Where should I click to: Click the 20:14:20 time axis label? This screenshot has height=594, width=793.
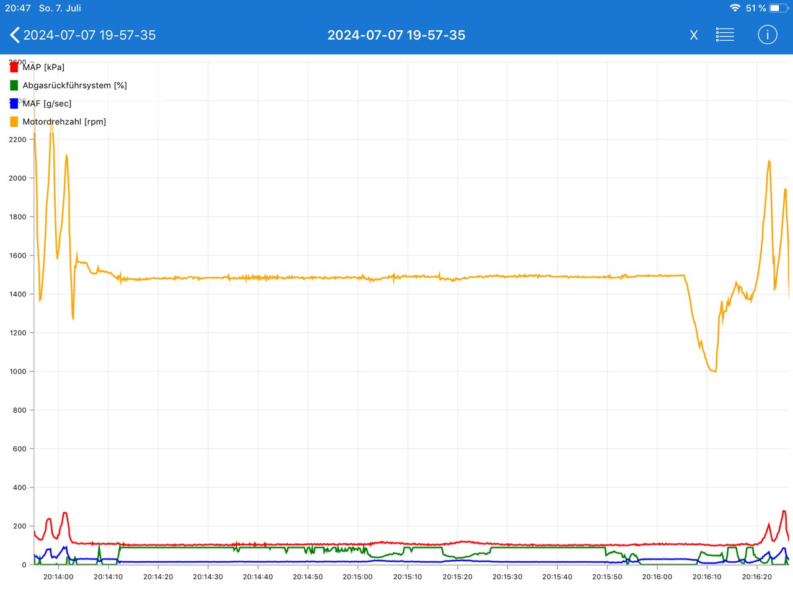coord(158,577)
